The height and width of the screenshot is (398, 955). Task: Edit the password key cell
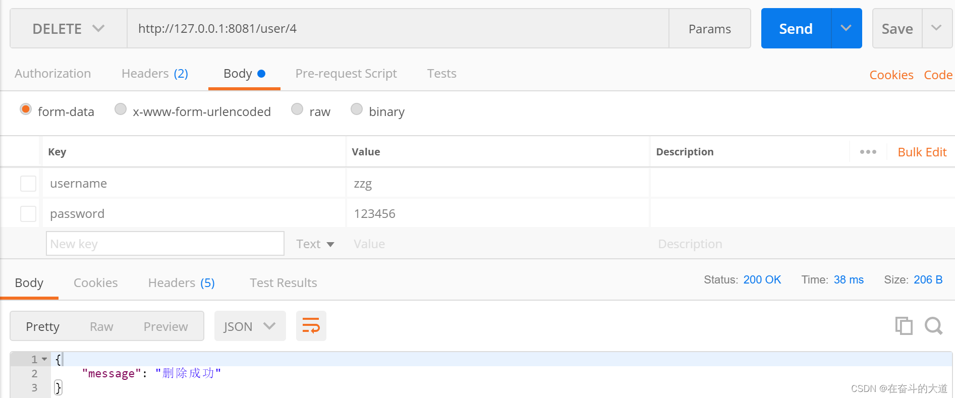coord(194,214)
